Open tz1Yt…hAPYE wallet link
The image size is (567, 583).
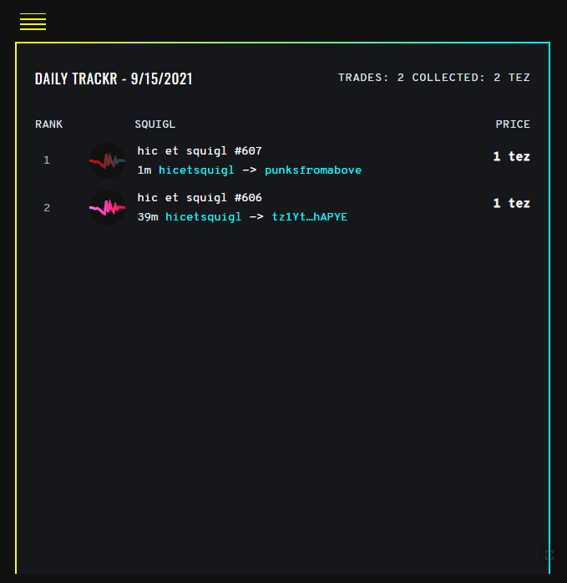310,217
